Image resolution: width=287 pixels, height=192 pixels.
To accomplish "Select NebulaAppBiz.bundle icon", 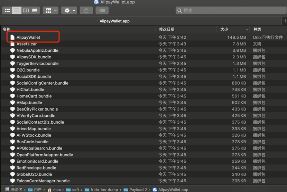I will (x=12, y=50).
